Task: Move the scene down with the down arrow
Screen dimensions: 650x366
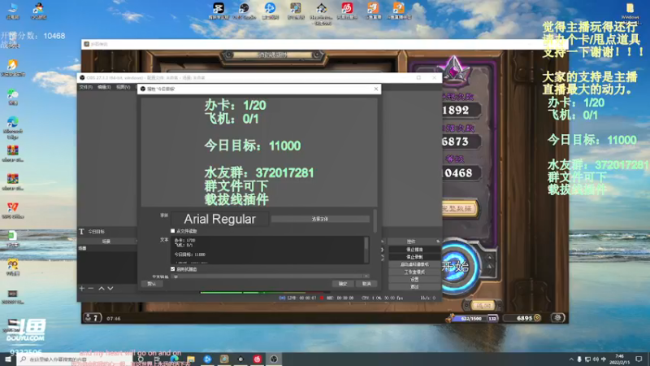Action: 110,288
